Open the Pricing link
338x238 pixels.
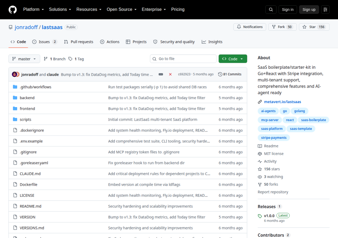178,10
